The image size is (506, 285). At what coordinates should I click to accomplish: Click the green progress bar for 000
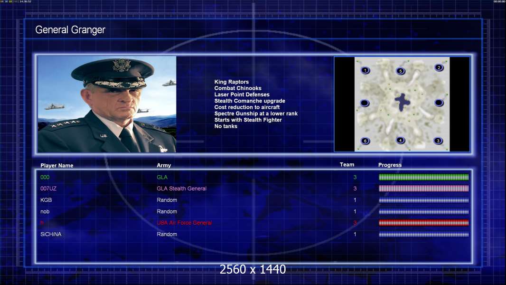click(423, 177)
